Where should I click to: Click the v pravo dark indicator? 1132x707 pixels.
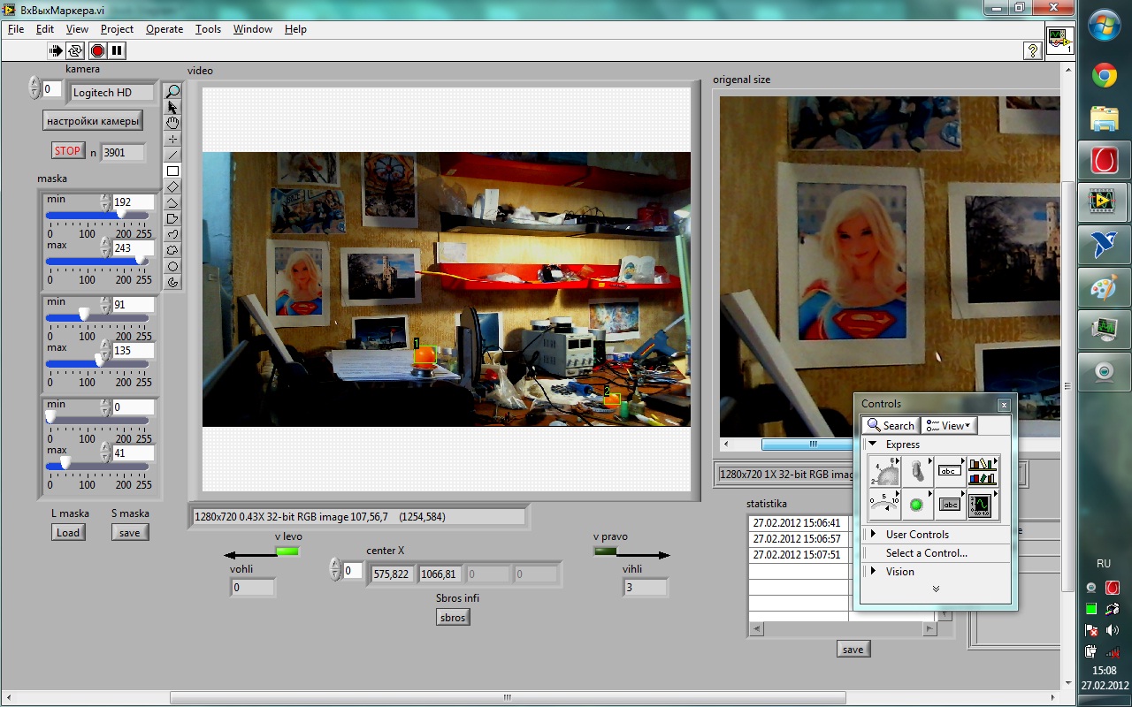pos(606,551)
